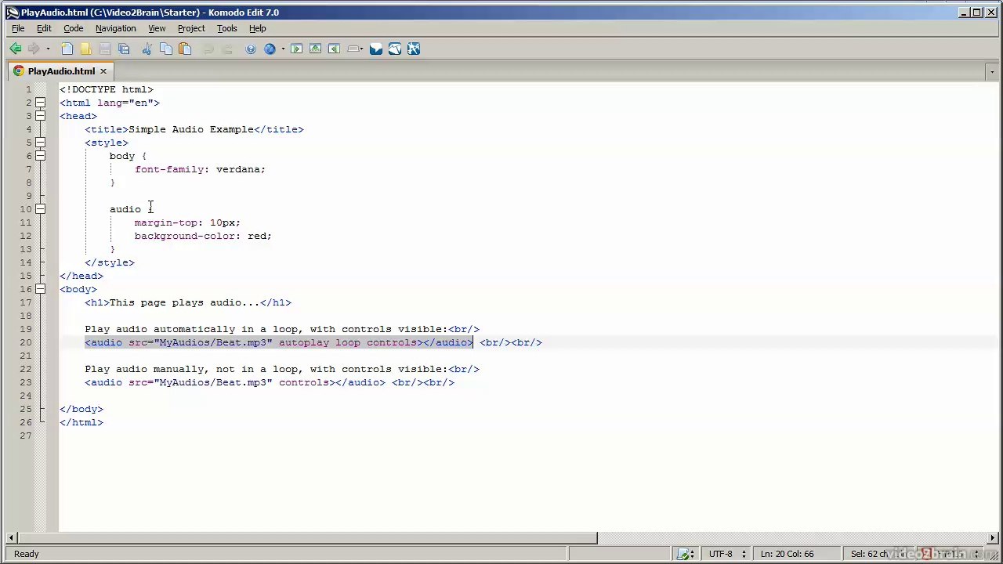
Task: Click audio controls tag on line 23
Action: [235, 382]
